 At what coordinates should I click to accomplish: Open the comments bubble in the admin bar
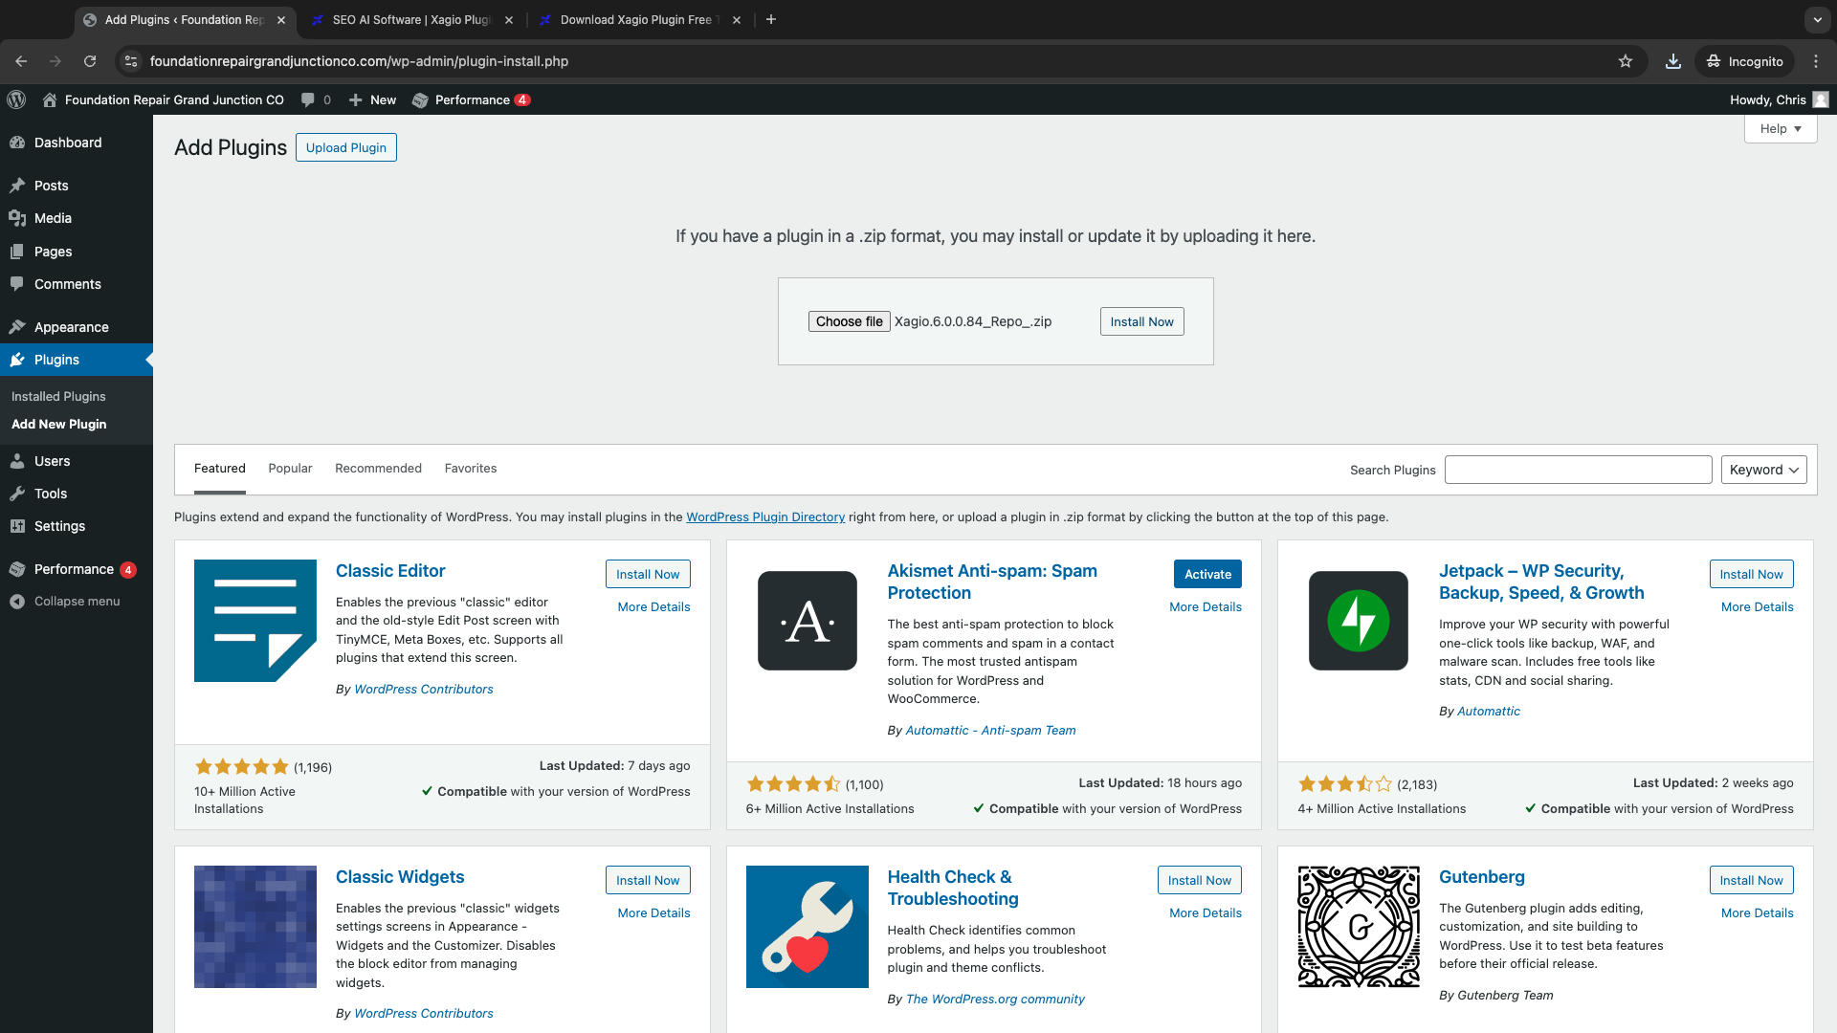(x=307, y=99)
